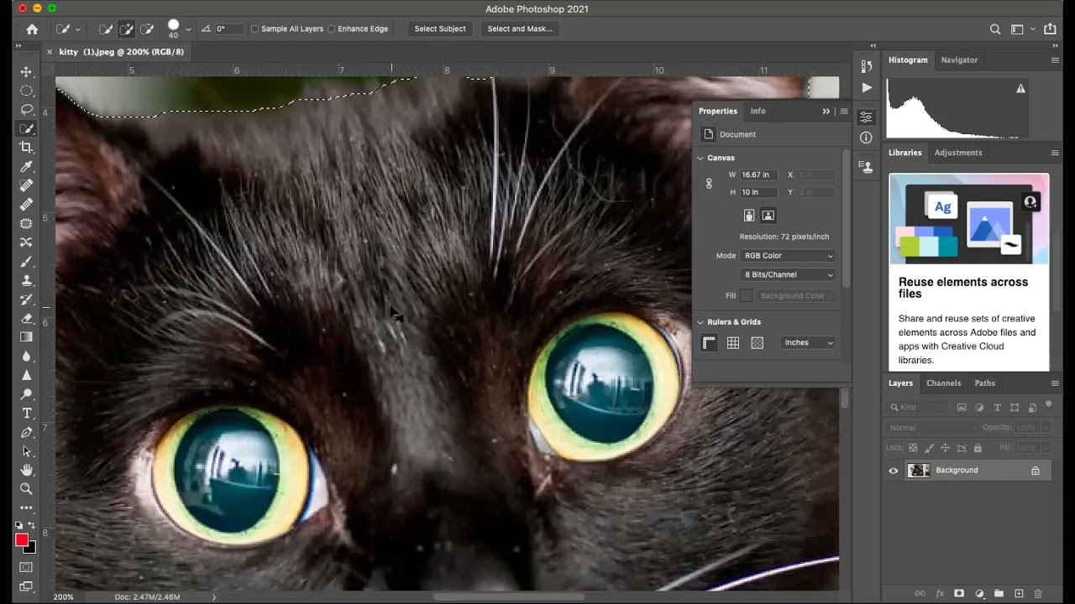Open the Clone Source panel icon

click(x=867, y=167)
